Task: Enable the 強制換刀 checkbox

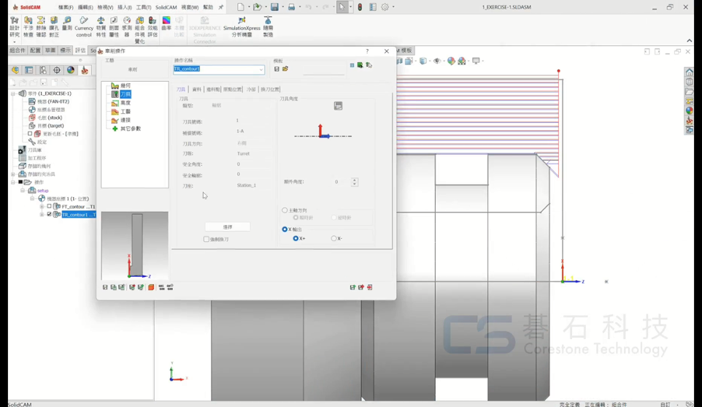Action: (207, 239)
